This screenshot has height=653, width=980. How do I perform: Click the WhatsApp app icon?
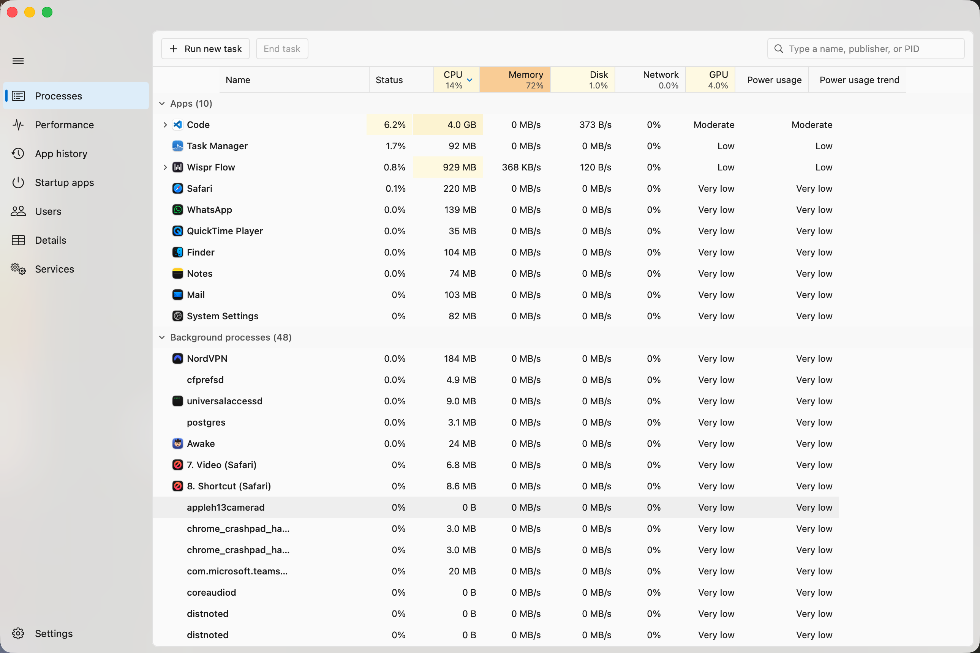pyautogui.click(x=177, y=210)
